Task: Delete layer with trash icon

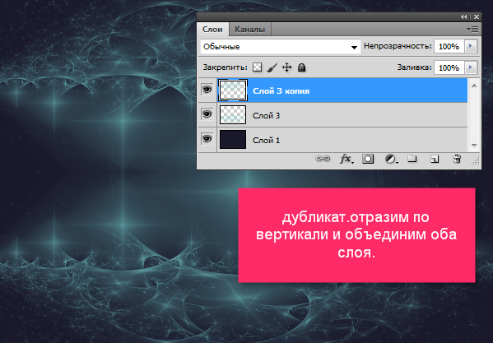Action: 457,159
